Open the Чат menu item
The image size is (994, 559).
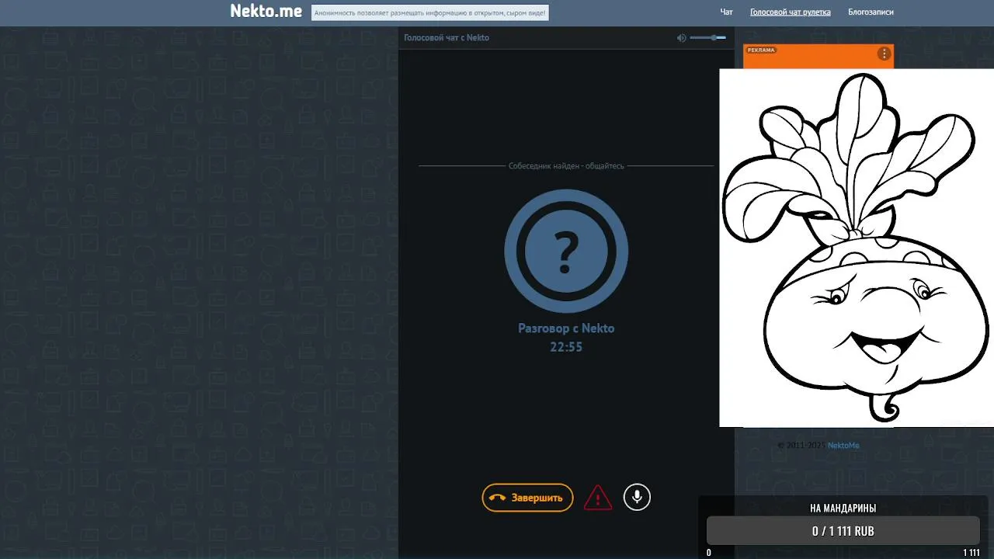click(726, 12)
